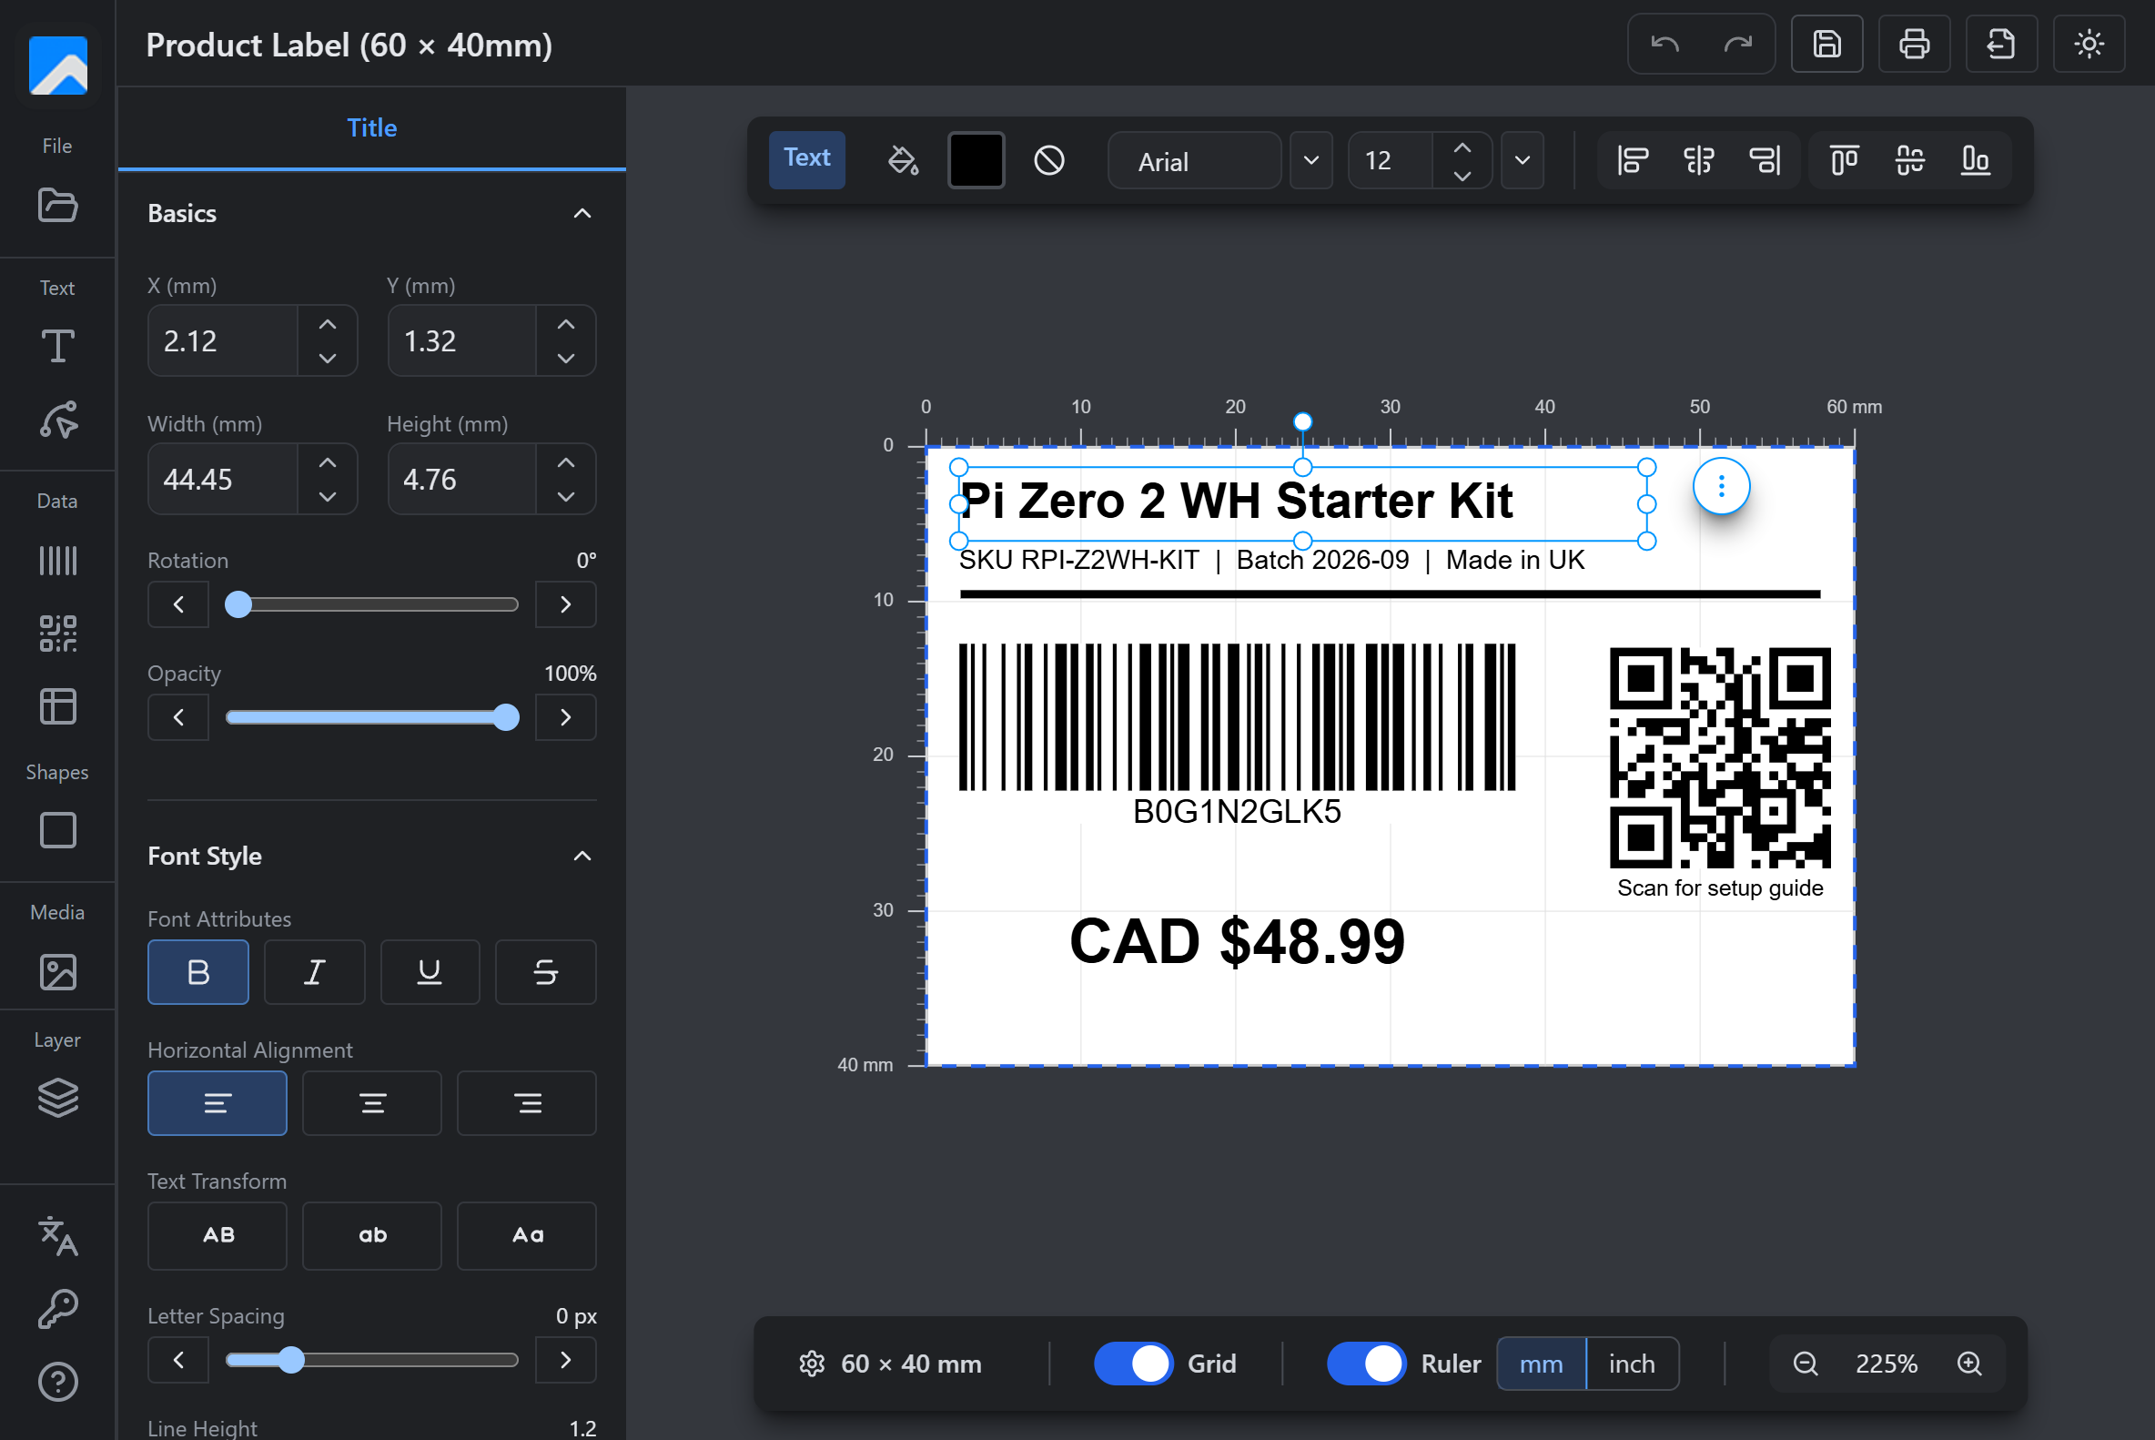Undo the last action
Screen dimensions: 2155x1440
[x=1664, y=44]
